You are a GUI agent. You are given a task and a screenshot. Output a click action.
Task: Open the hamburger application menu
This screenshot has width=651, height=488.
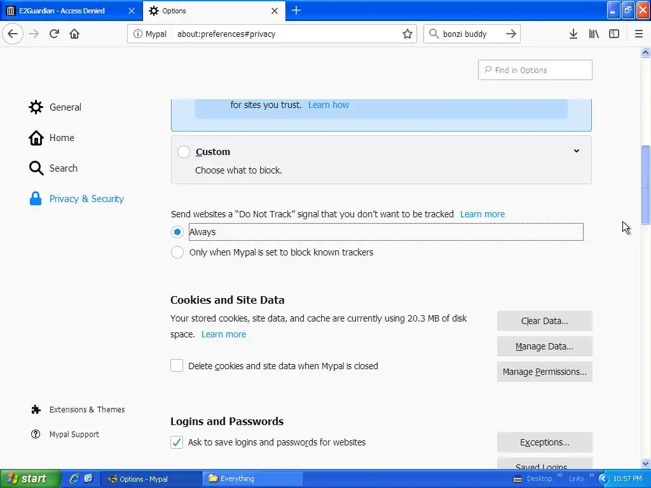pyautogui.click(x=639, y=34)
